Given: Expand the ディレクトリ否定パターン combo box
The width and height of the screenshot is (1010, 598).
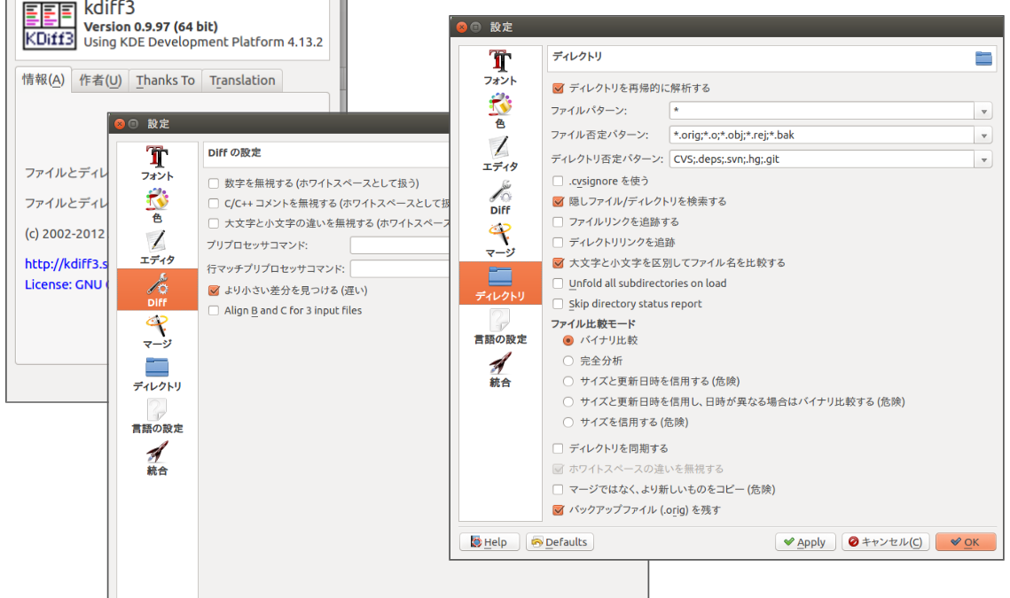Looking at the screenshot, I should [983, 159].
